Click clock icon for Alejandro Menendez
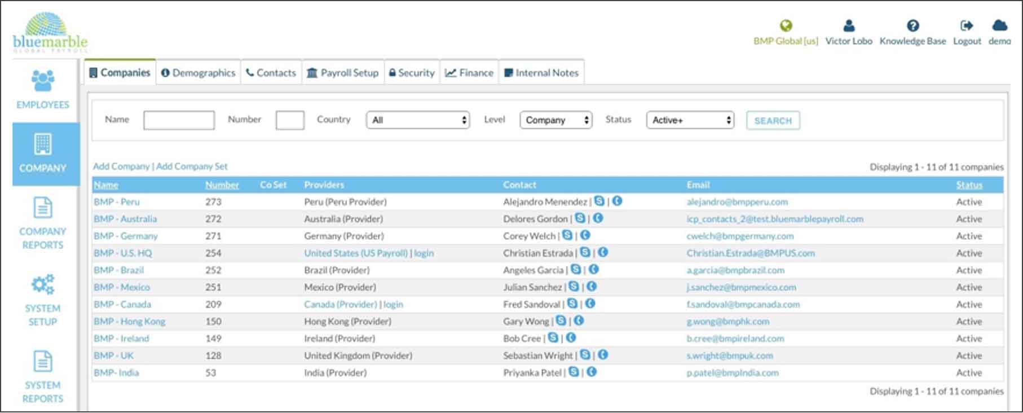 click(x=618, y=201)
